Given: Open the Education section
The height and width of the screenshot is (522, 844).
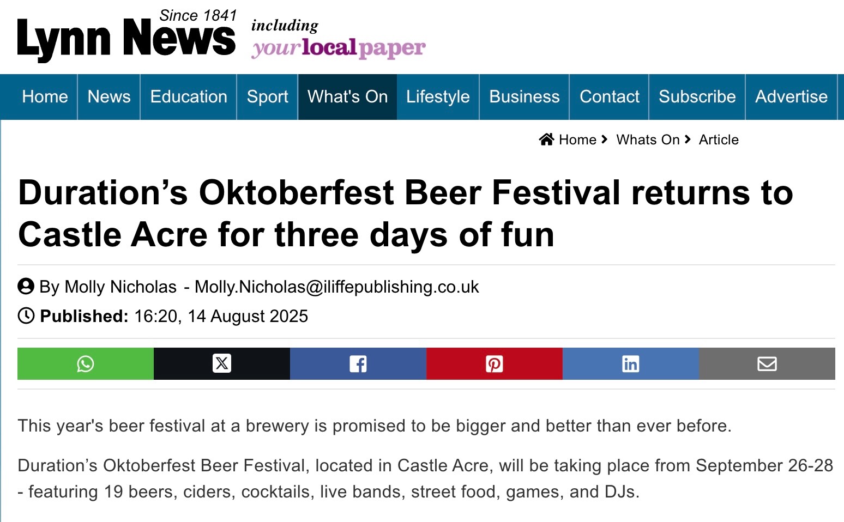Looking at the screenshot, I should click(x=189, y=97).
